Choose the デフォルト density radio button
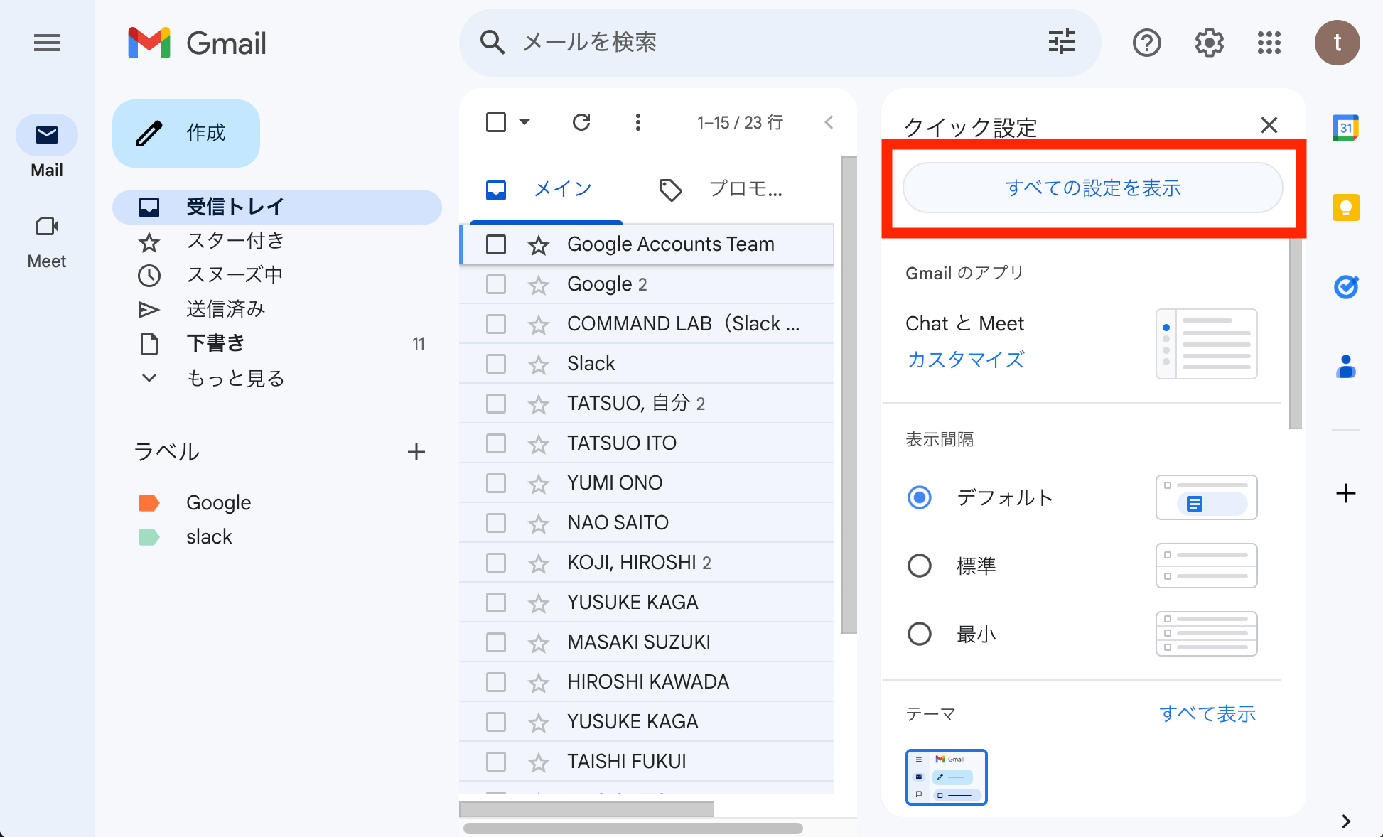Screen dimensions: 1383x837 pos(920,497)
